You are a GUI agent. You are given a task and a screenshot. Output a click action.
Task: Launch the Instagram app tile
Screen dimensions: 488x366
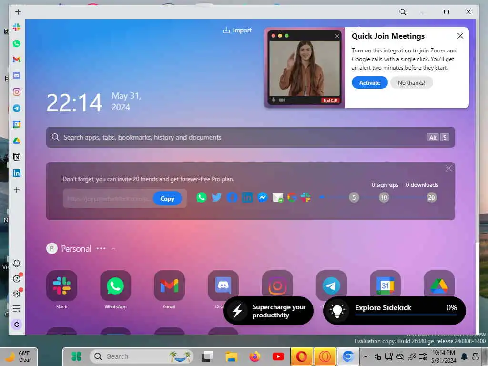pyautogui.click(x=277, y=284)
